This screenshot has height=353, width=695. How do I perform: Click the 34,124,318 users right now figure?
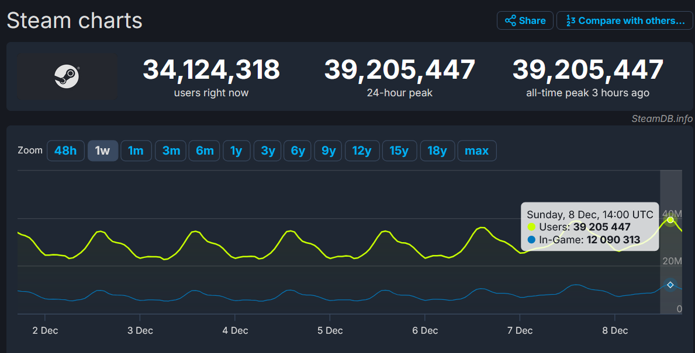point(211,69)
